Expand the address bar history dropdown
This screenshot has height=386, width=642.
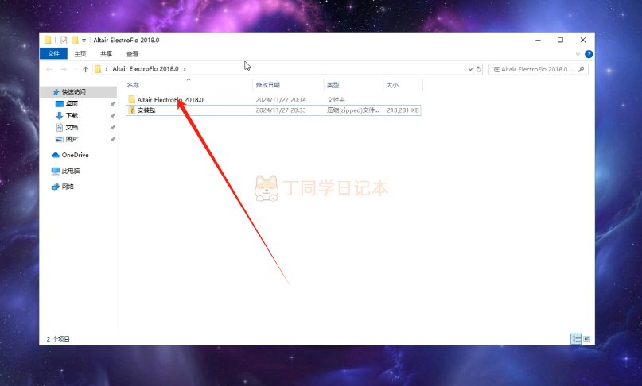pos(470,69)
